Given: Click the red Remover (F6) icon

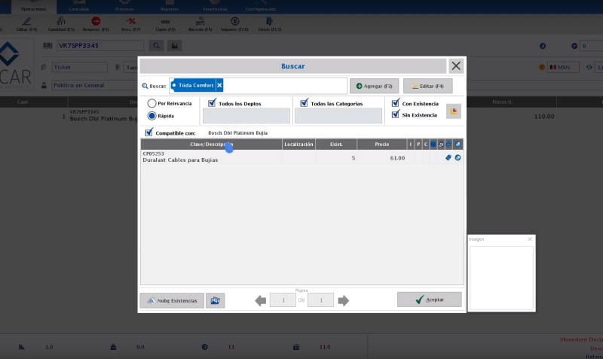Looking at the screenshot, I should pos(96,21).
